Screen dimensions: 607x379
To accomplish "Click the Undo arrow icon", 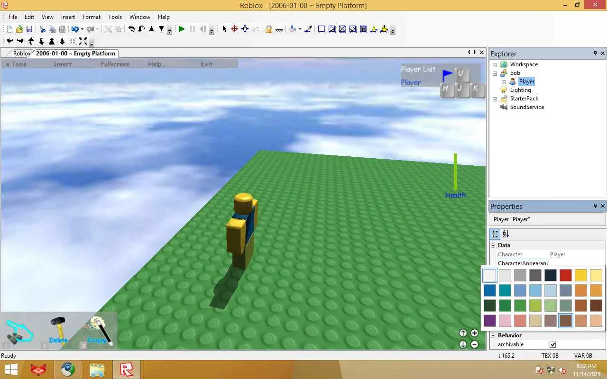I will 75,29.
